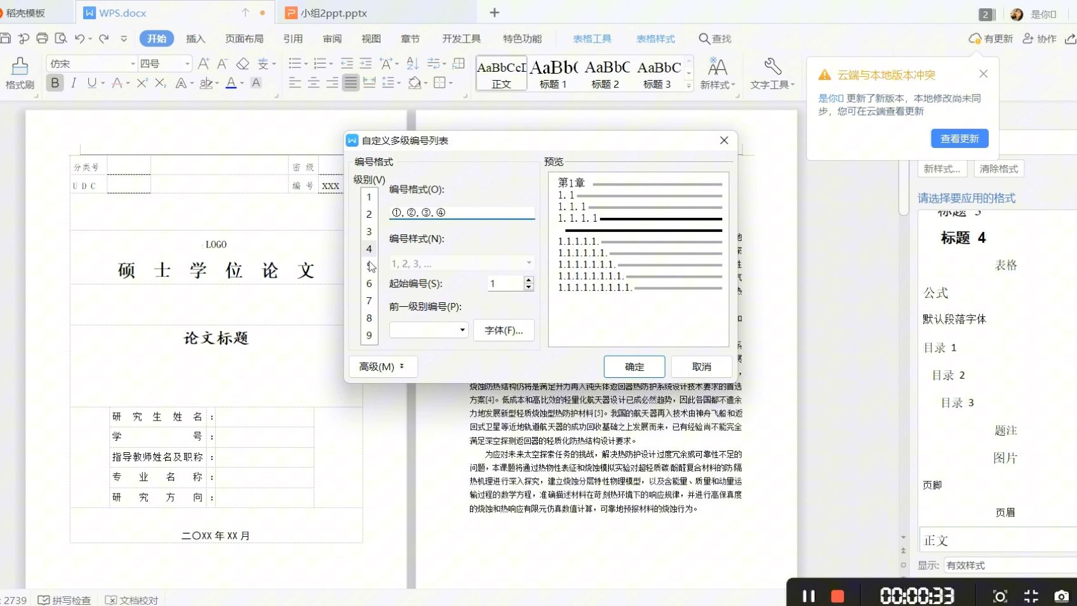Click the clear formatting eraser icon
Screen dimensions: 1077x606
[243, 64]
